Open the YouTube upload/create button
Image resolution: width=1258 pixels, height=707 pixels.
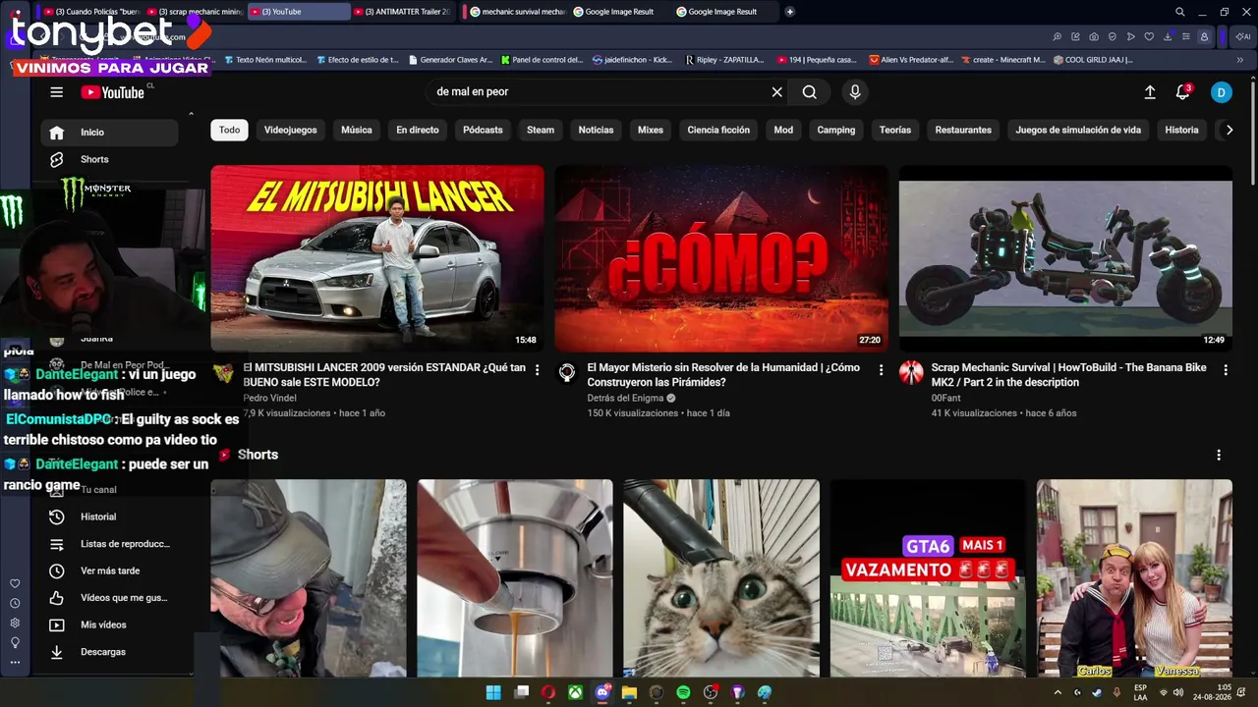tap(1150, 92)
